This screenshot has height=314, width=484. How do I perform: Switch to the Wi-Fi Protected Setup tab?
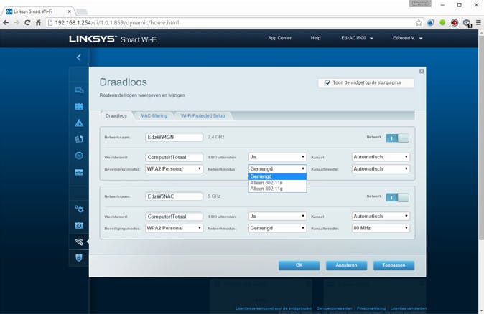(203, 115)
